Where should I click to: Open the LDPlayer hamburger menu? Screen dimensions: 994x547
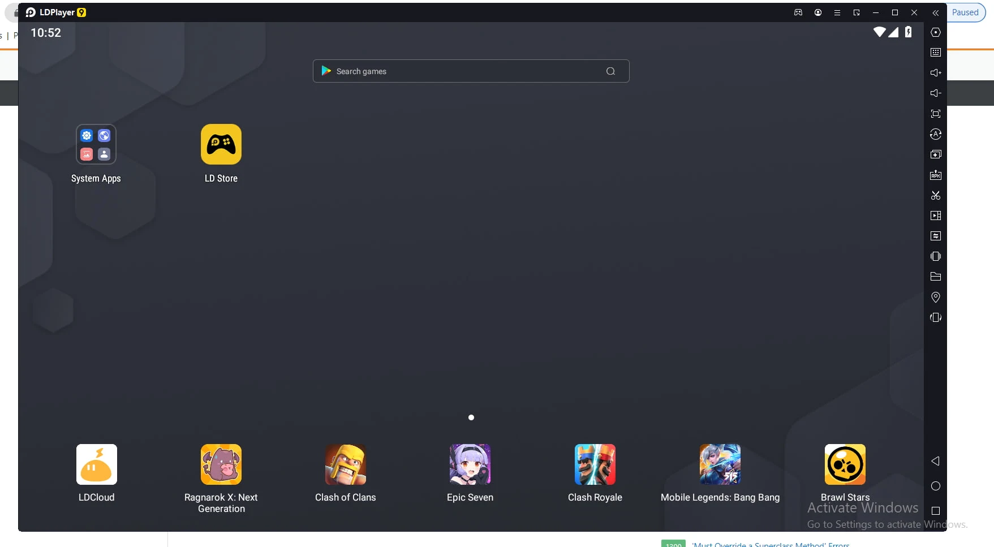point(837,12)
